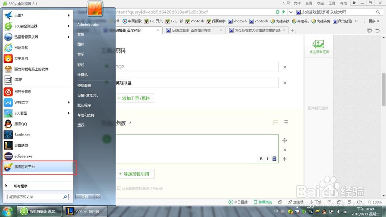Open 网址导航 shortcut
The image size is (386, 217).
click(37, 47)
